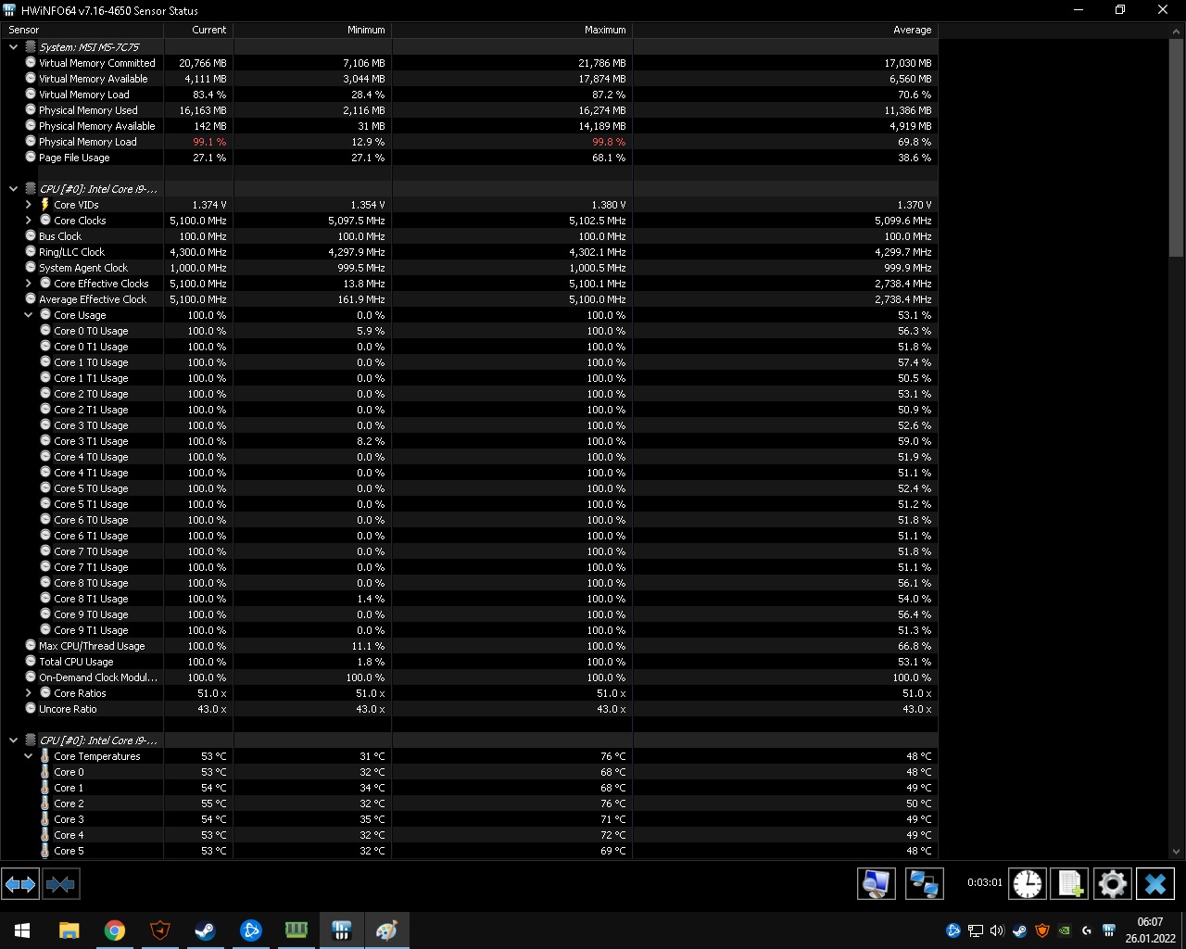Screen dimensions: 1186x949
Task: Open remote/network monitoring computers icon
Action: (x=924, y=884)
